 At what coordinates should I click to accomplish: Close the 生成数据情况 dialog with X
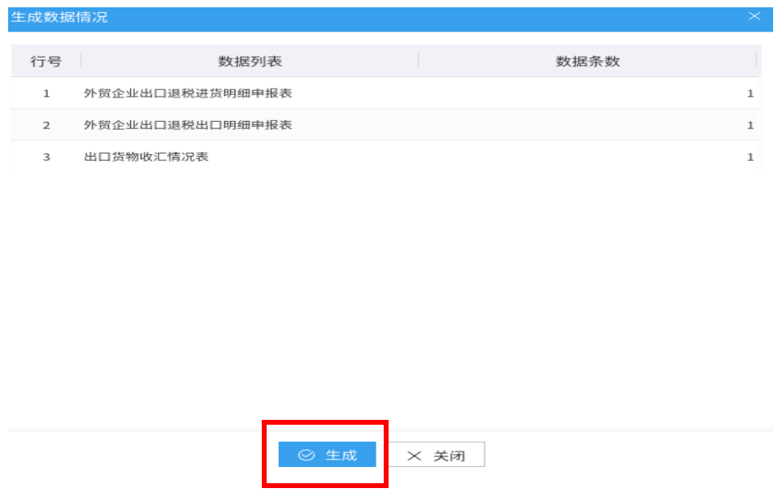pyautogui.click(x=754, y=16)
